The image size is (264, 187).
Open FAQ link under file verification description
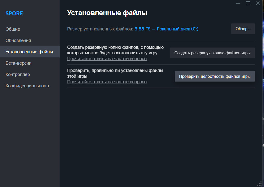click(x=107, y=82)
